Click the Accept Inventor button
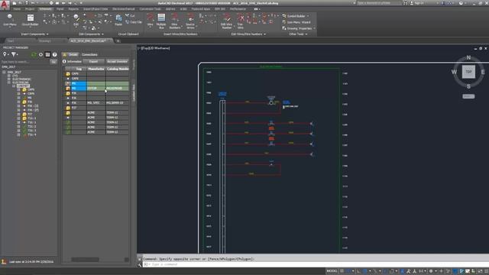The width and height of the screenshot is (489, 275). click(117, 61)
